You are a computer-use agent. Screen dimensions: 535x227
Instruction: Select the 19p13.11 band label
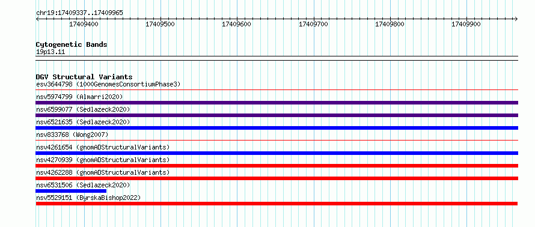point(50,52)
